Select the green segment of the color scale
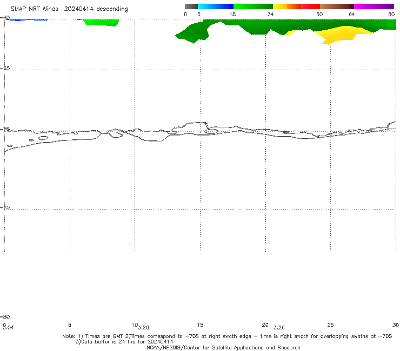 coord(253,6)
